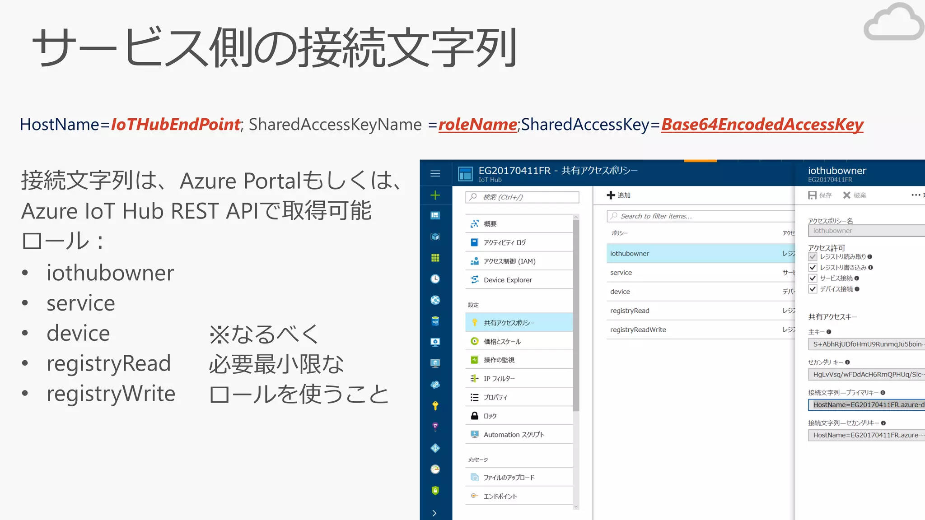Open Resource groups cube icon in sidebar

tap(435, 237)
